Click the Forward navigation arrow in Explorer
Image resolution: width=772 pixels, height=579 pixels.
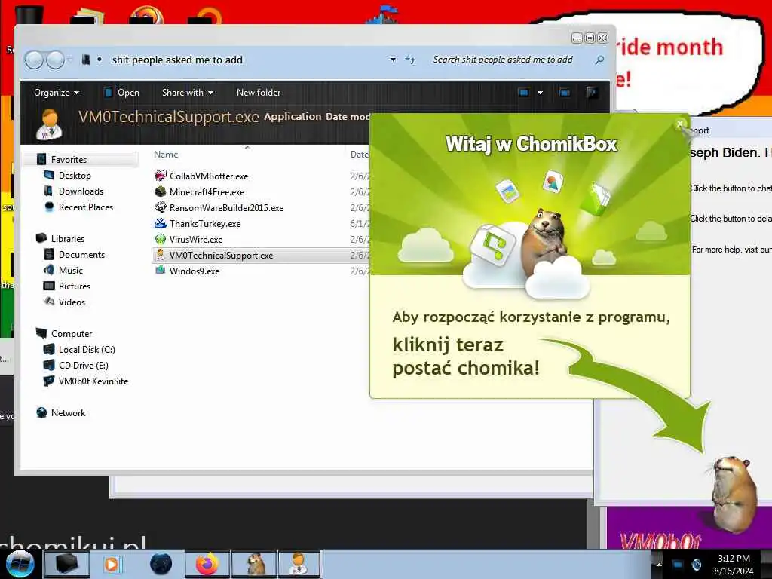tap(55, 60)
